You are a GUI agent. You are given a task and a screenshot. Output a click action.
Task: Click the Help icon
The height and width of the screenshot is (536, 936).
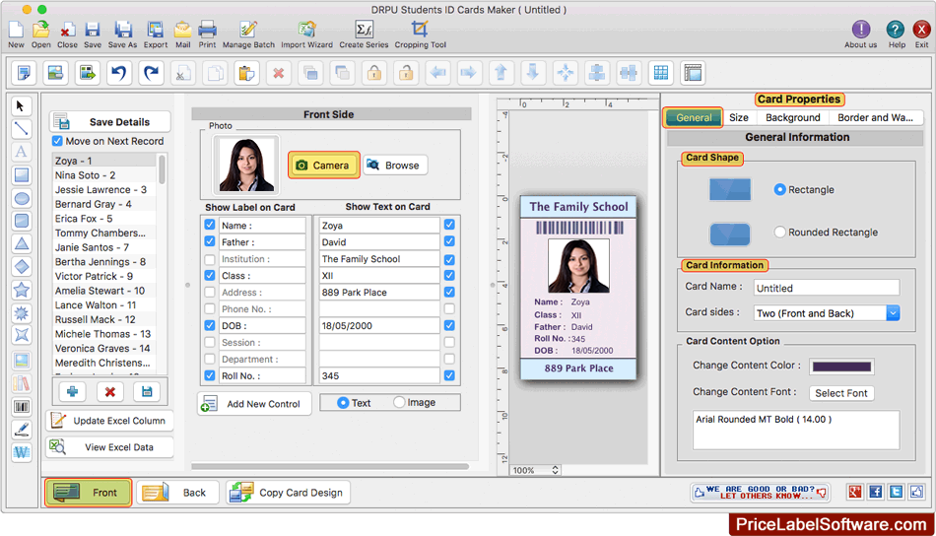(x=896, y=34)
